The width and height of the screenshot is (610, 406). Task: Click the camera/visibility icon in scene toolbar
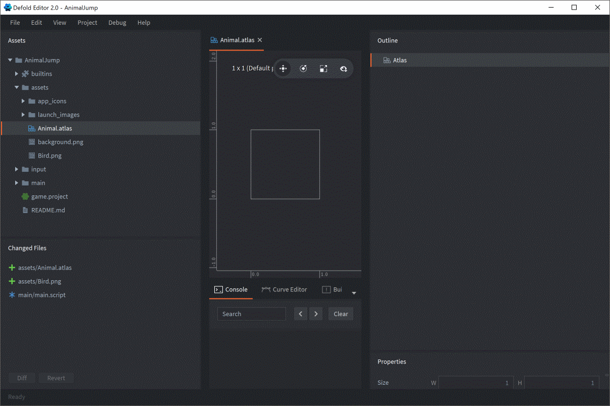pyautogui.click(x=344, y=69)
